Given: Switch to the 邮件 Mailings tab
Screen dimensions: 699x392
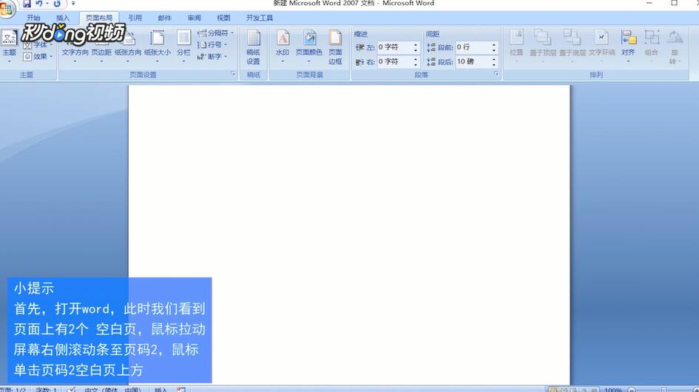Looking at the screenshot, I should point(164,18).
